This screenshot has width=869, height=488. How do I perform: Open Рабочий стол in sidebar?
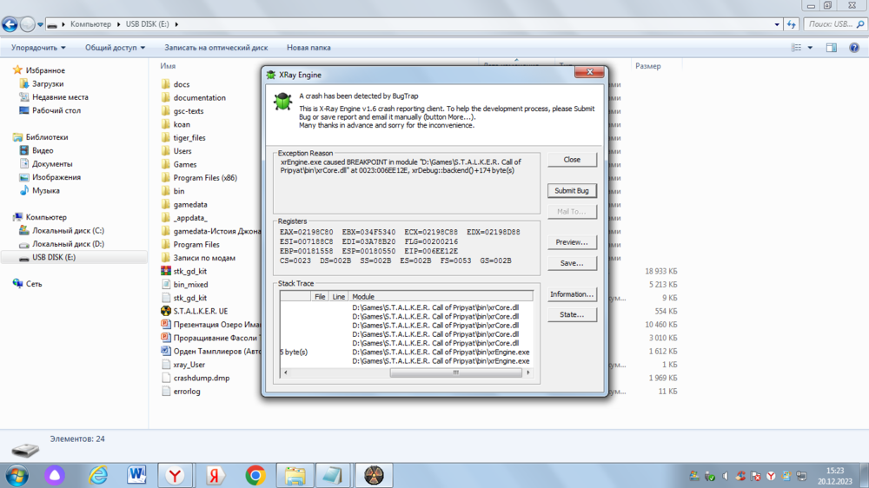(x=56, y=110)
